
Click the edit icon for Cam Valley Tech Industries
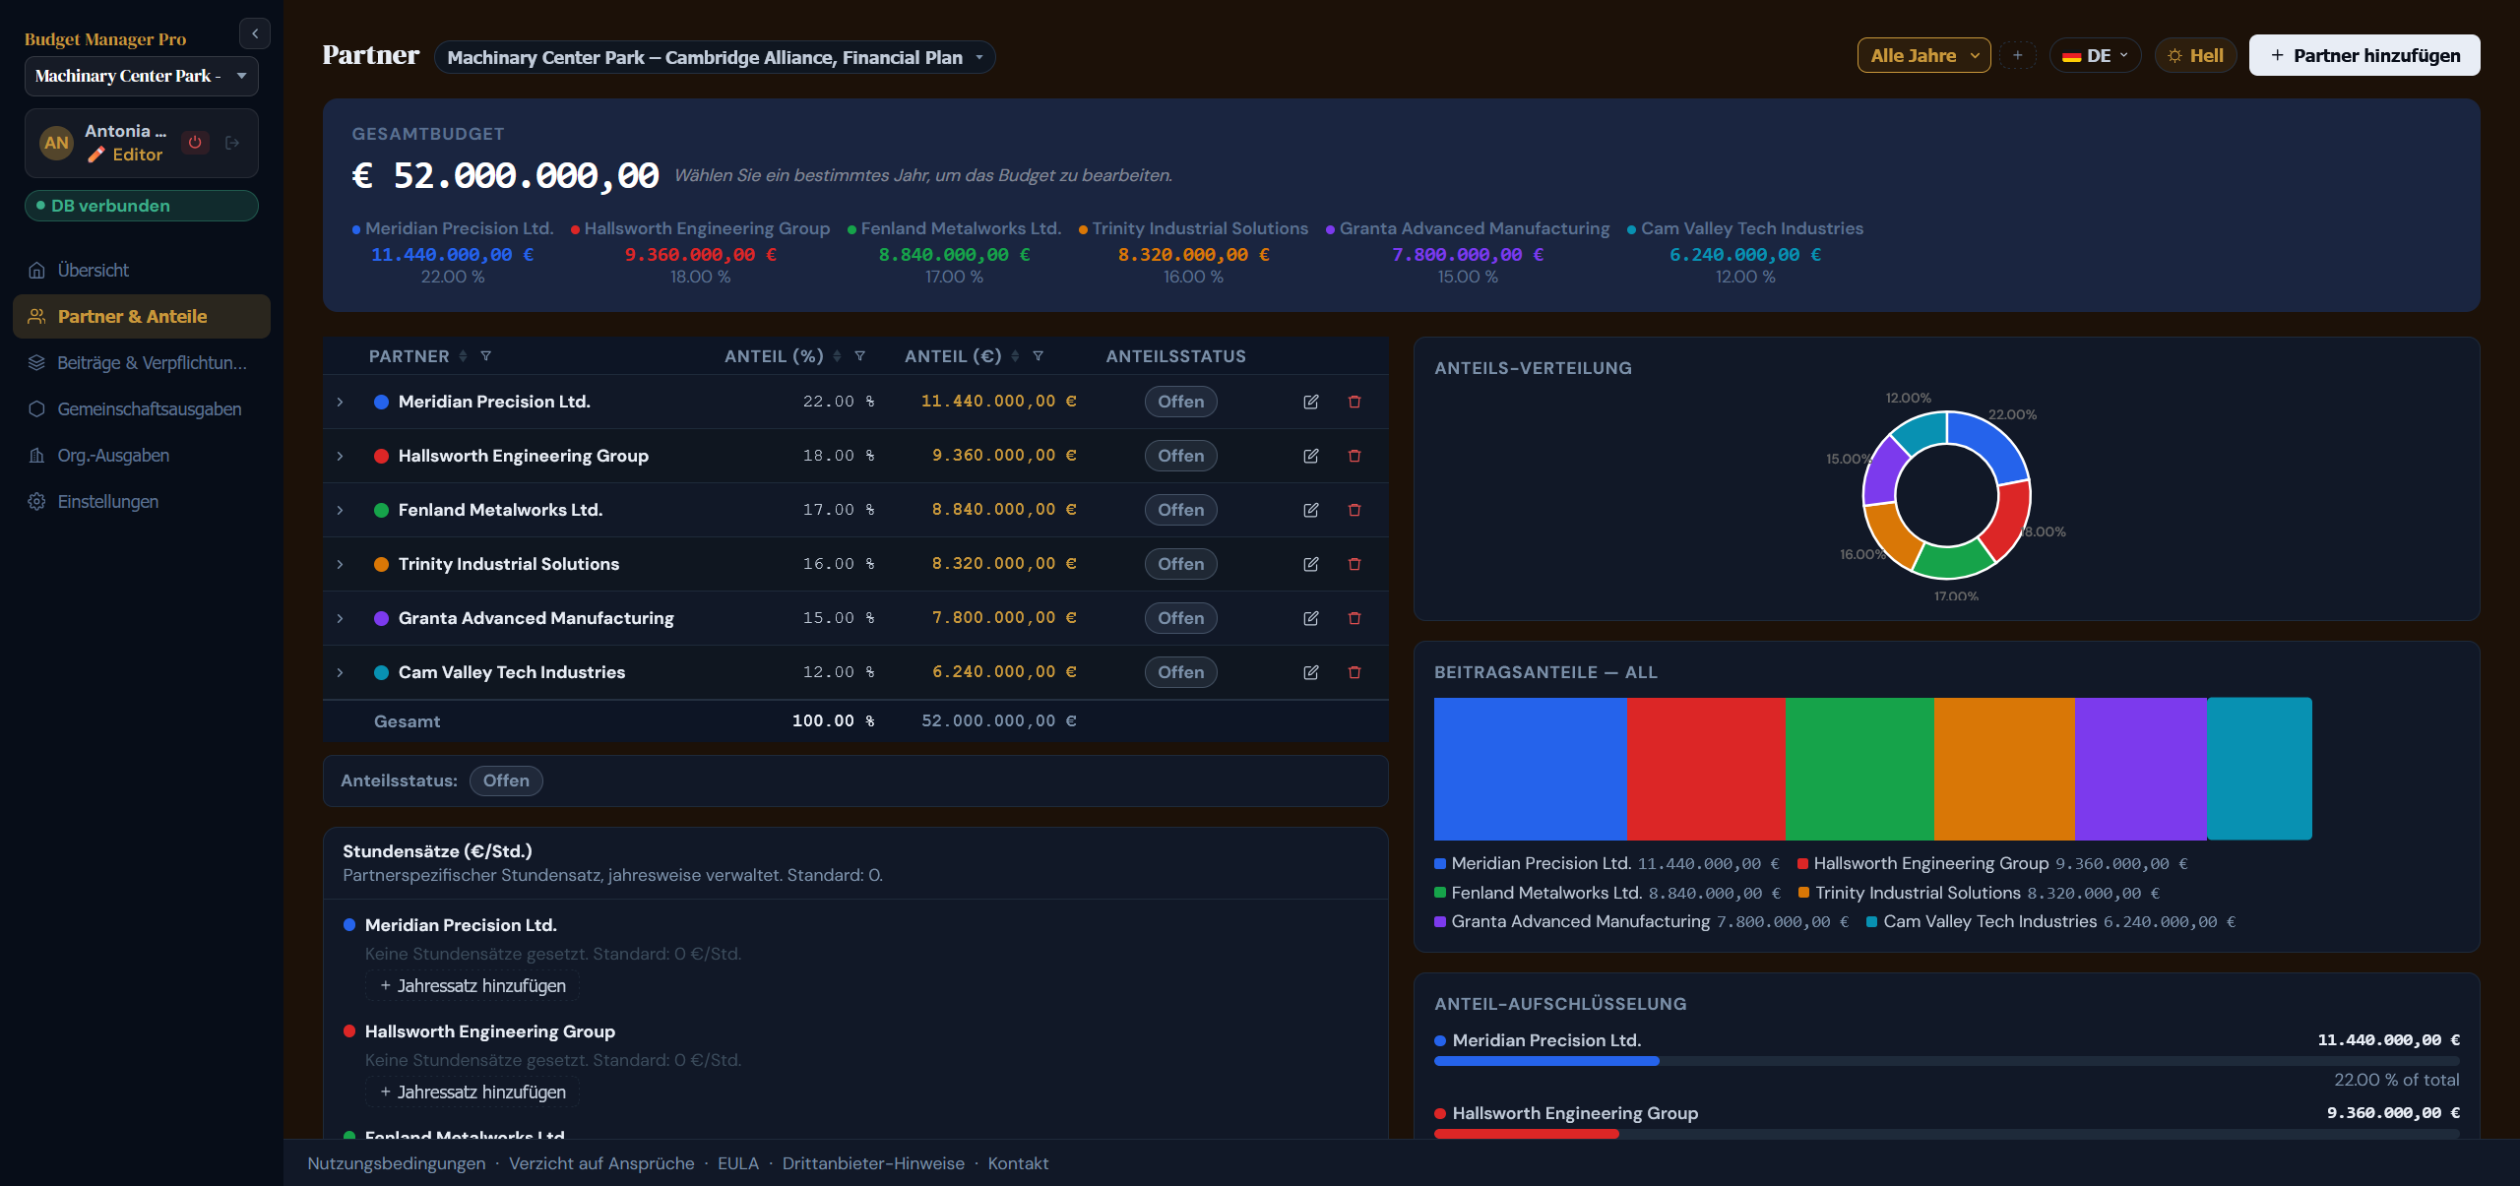(1310, 672)
